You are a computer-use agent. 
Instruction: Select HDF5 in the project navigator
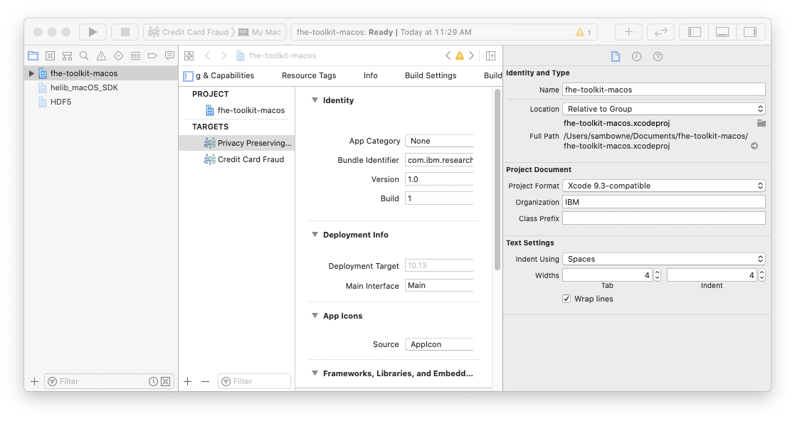tap(60, 102)
